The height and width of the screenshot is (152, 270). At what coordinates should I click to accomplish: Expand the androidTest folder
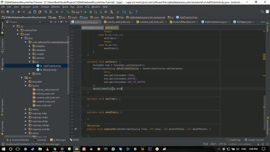[18, 30]
